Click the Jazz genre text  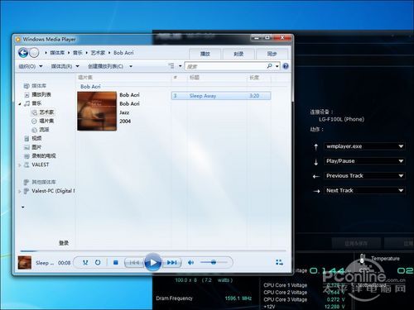(124, 112)
